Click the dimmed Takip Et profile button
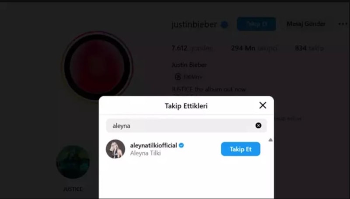 (x=256, y=24)
